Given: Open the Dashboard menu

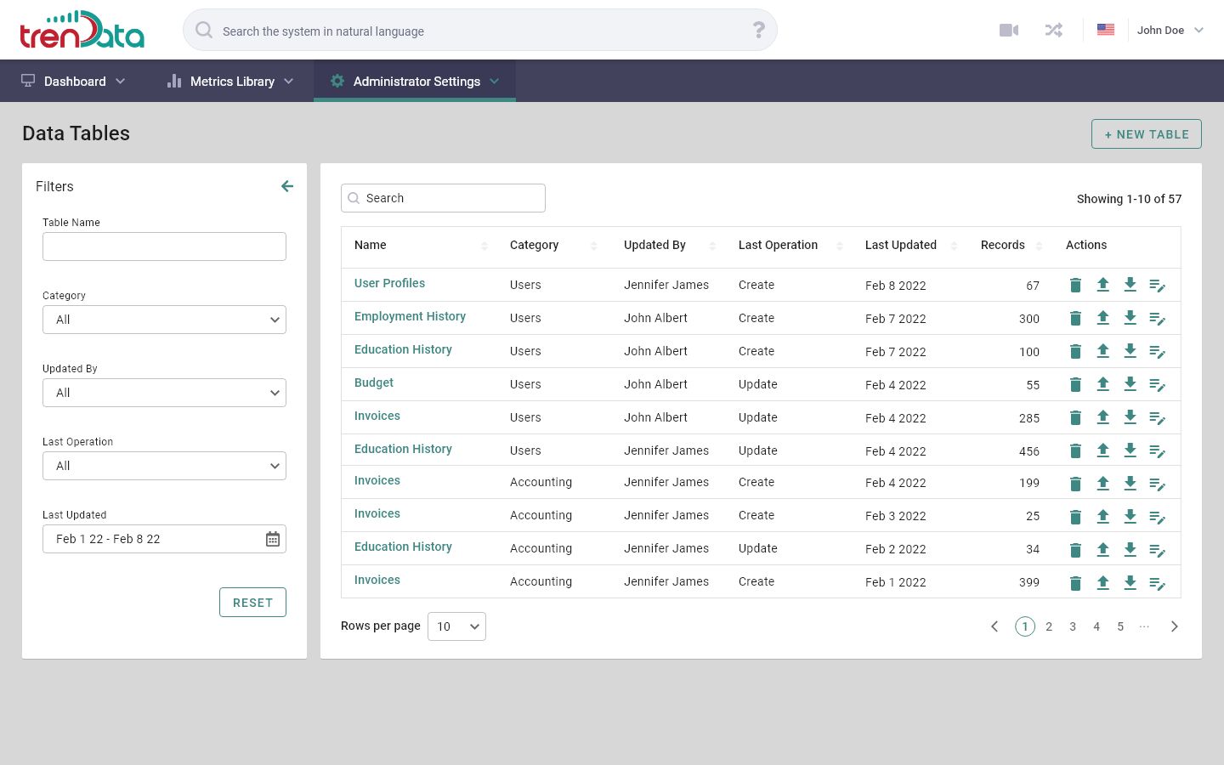Looking at the screenshot, I should pyautogui.click(x=73, y=82).
